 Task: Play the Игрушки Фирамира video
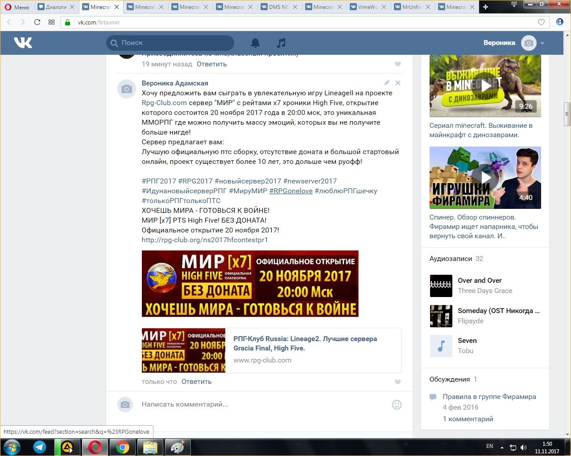[x=485, y=178]
